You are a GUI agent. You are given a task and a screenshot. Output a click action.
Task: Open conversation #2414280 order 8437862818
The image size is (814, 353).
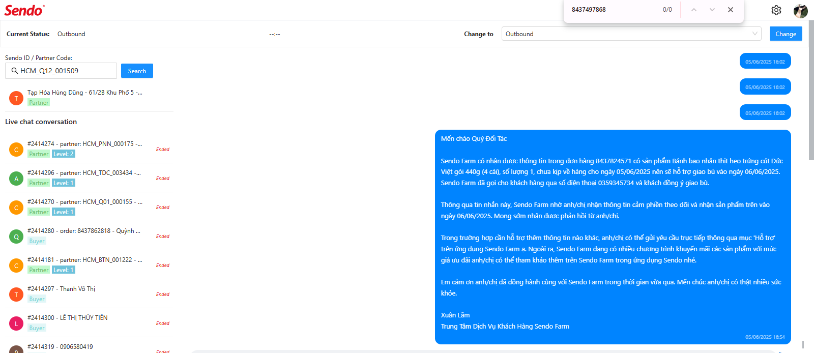[x=89, y=236]
